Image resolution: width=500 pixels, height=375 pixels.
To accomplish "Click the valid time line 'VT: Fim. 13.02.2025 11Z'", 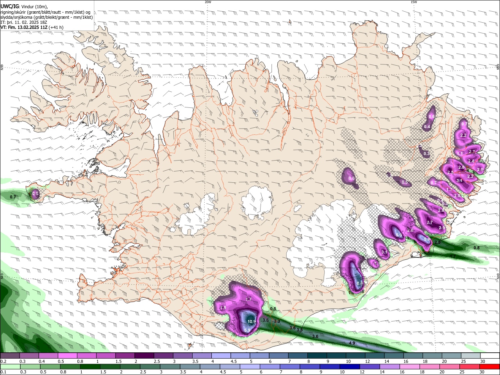I will 24,27.
